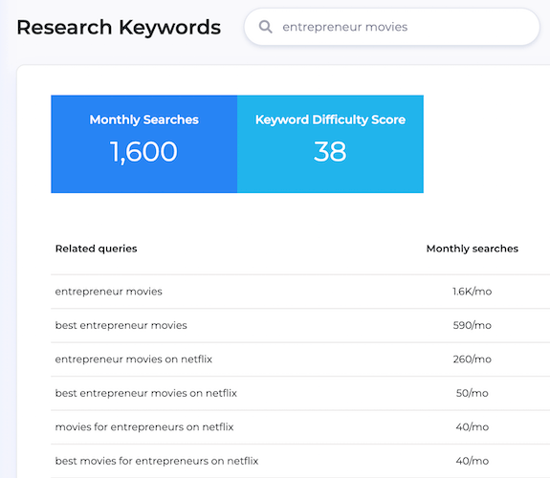The height and width of the screenshot is (478, 550).
Task: Click the 1,600 monthly searches number
Action: [x=143, y=152]
